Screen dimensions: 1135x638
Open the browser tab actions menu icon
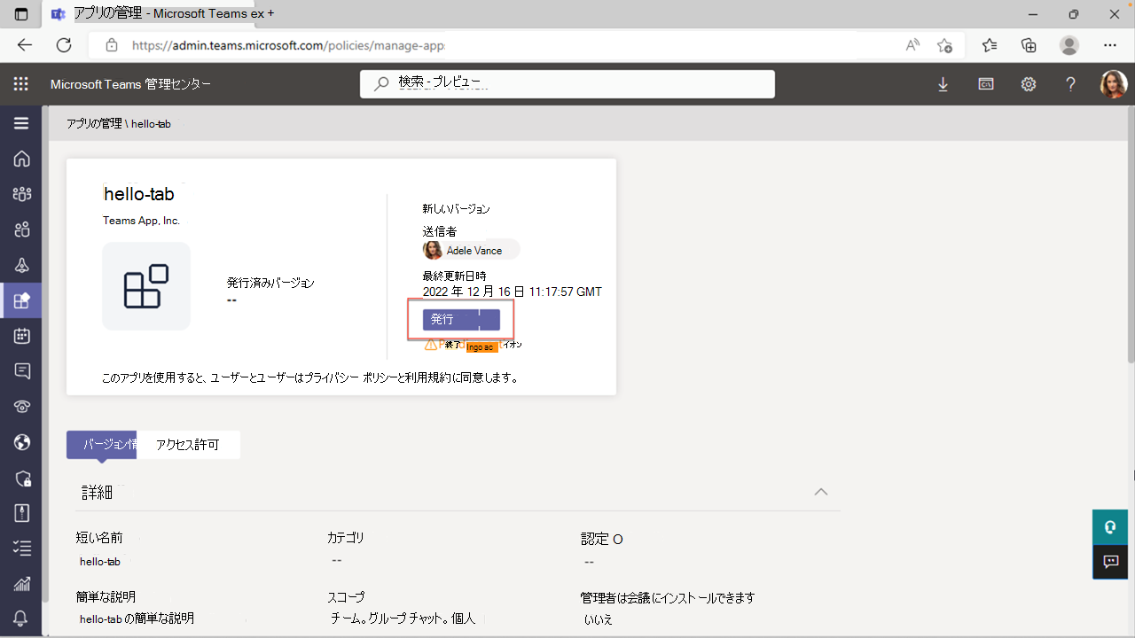pyautogui.click(x=21, y=14)
